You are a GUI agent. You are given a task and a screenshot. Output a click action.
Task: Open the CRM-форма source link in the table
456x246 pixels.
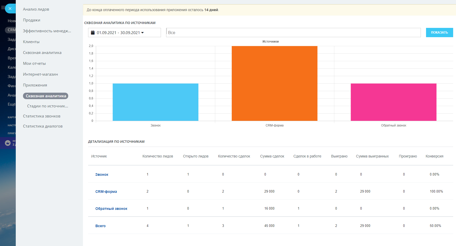coord(106,192)
